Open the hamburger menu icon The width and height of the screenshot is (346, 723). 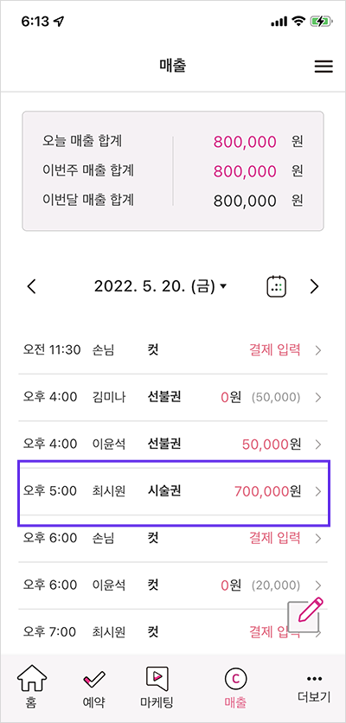point(324,67)
